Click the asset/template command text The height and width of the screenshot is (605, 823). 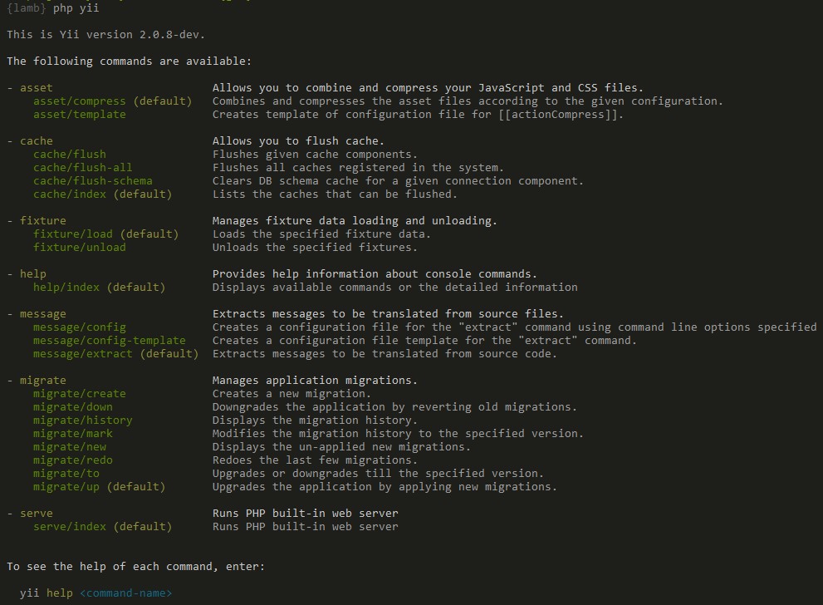point(79,115)
